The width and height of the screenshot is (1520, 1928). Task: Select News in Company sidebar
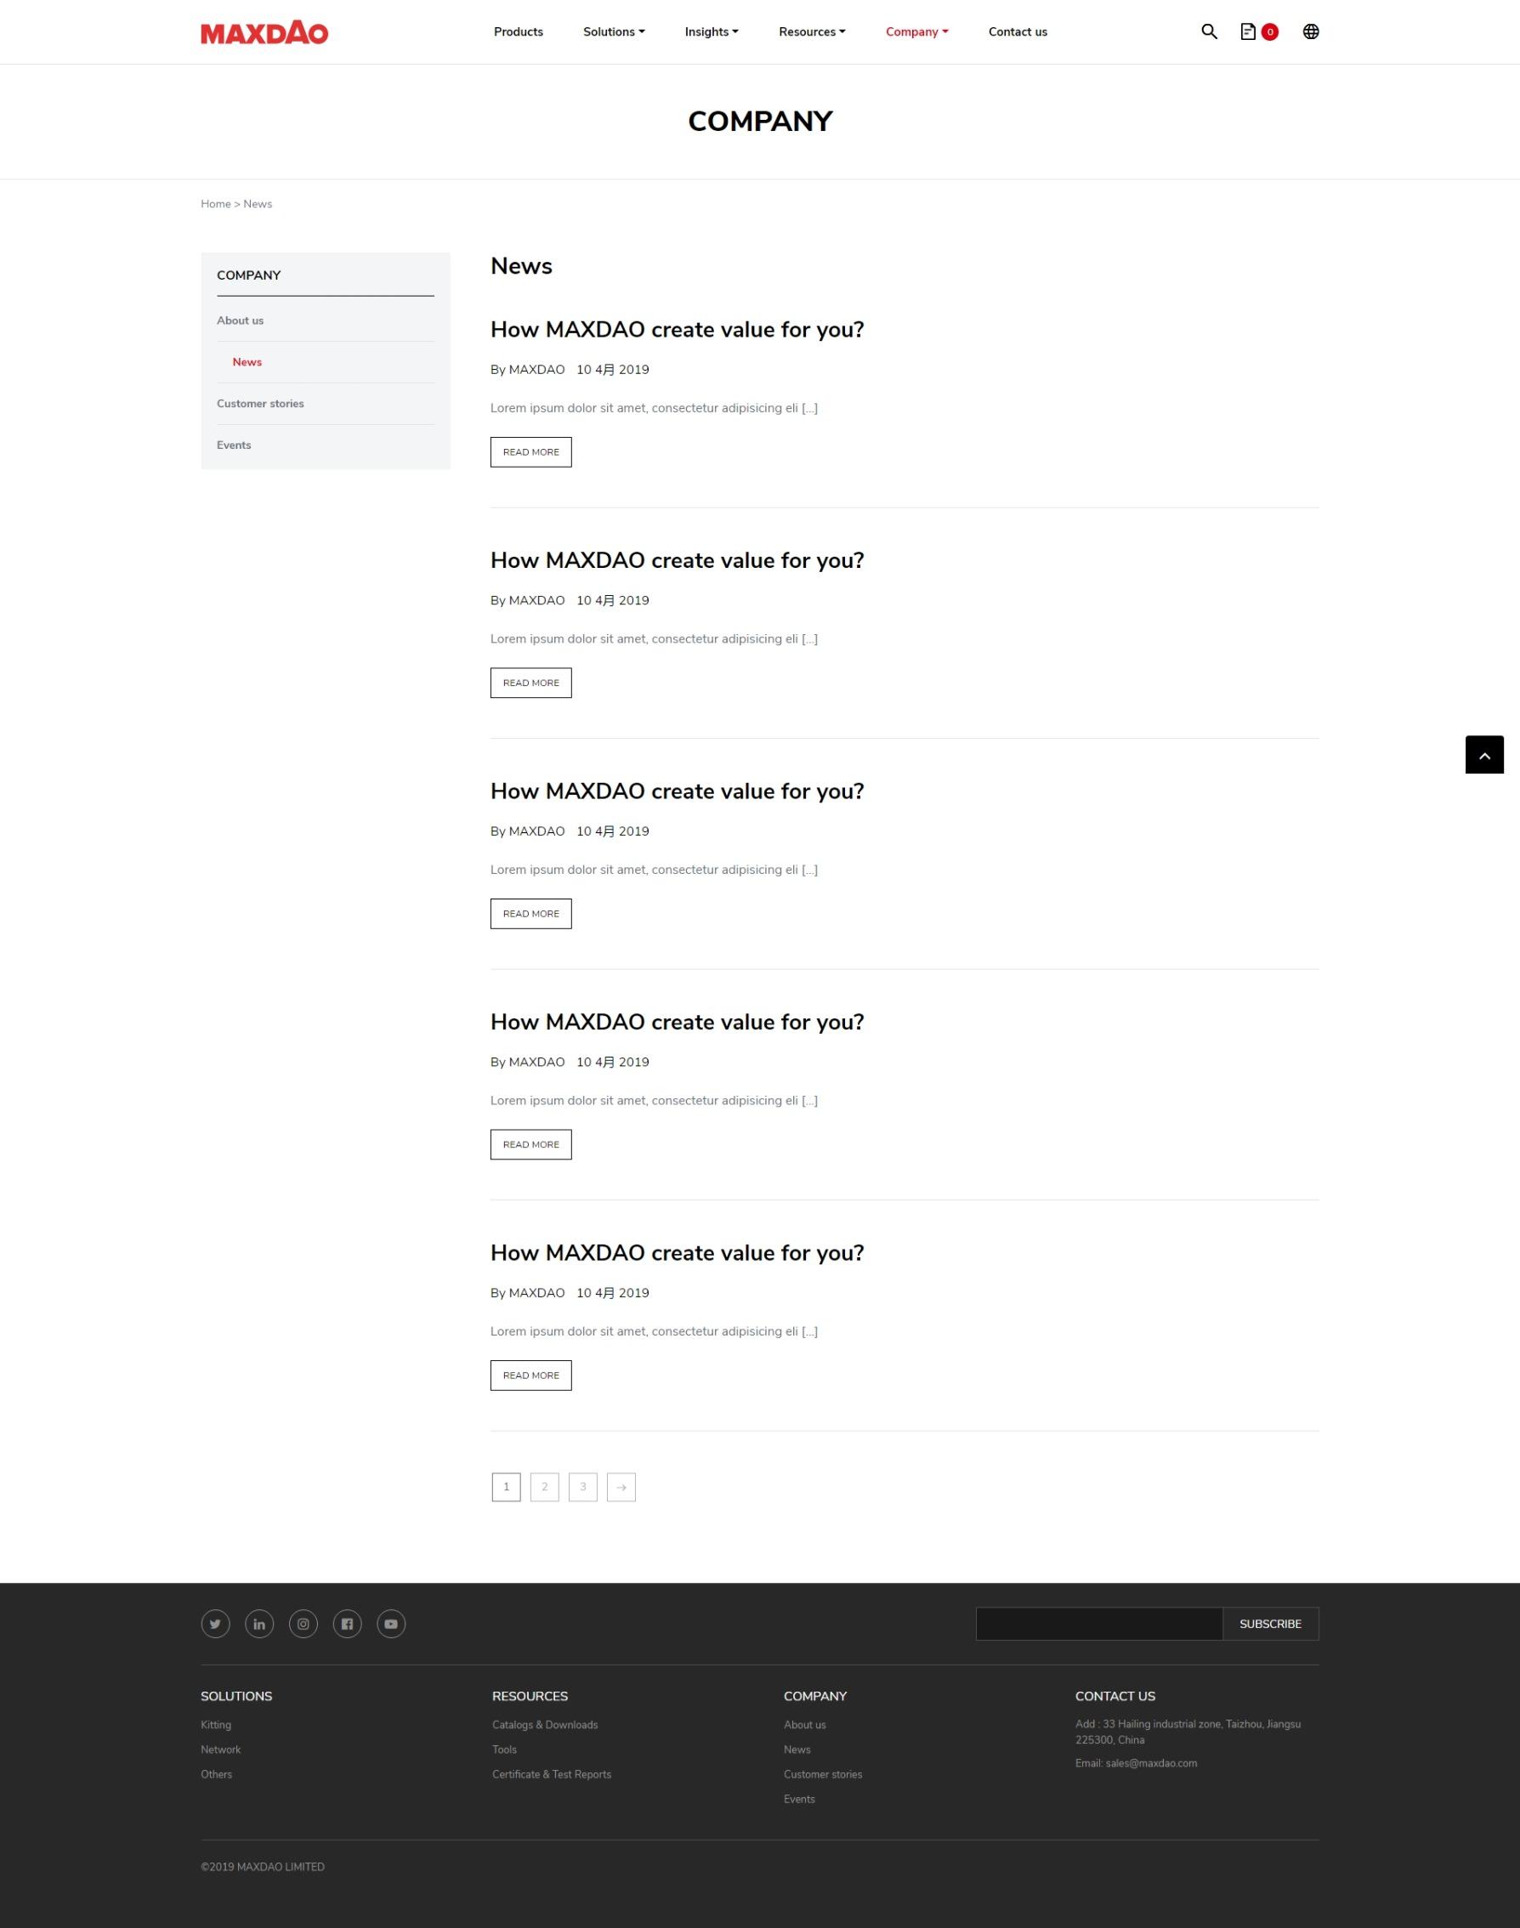point(247,362)
